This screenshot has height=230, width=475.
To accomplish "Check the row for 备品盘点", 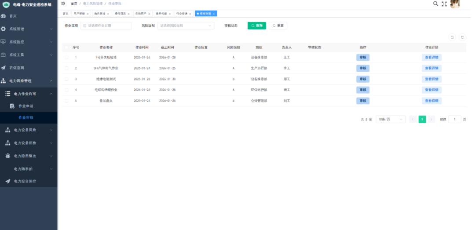I will click(66, 101).
